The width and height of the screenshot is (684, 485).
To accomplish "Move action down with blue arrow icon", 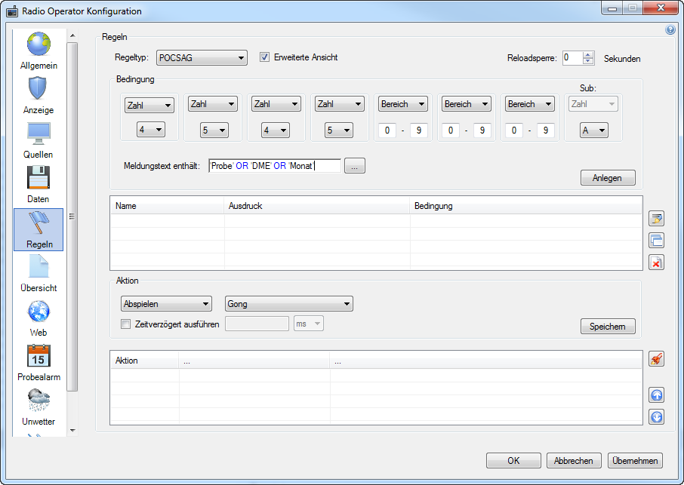I will pos(657,417).
